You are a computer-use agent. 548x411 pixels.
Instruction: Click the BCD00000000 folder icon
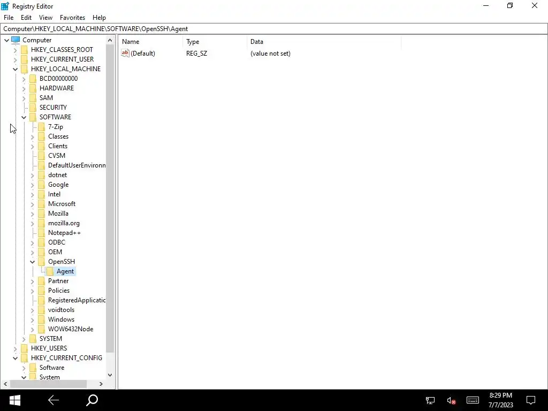click(33, 78)
